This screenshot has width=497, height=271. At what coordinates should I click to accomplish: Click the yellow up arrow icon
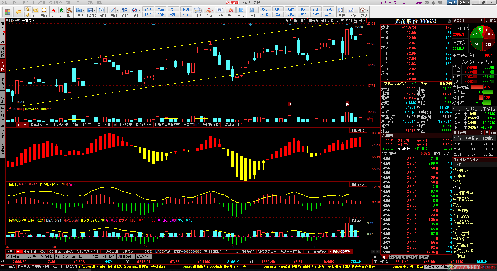(x=28, y=9)
